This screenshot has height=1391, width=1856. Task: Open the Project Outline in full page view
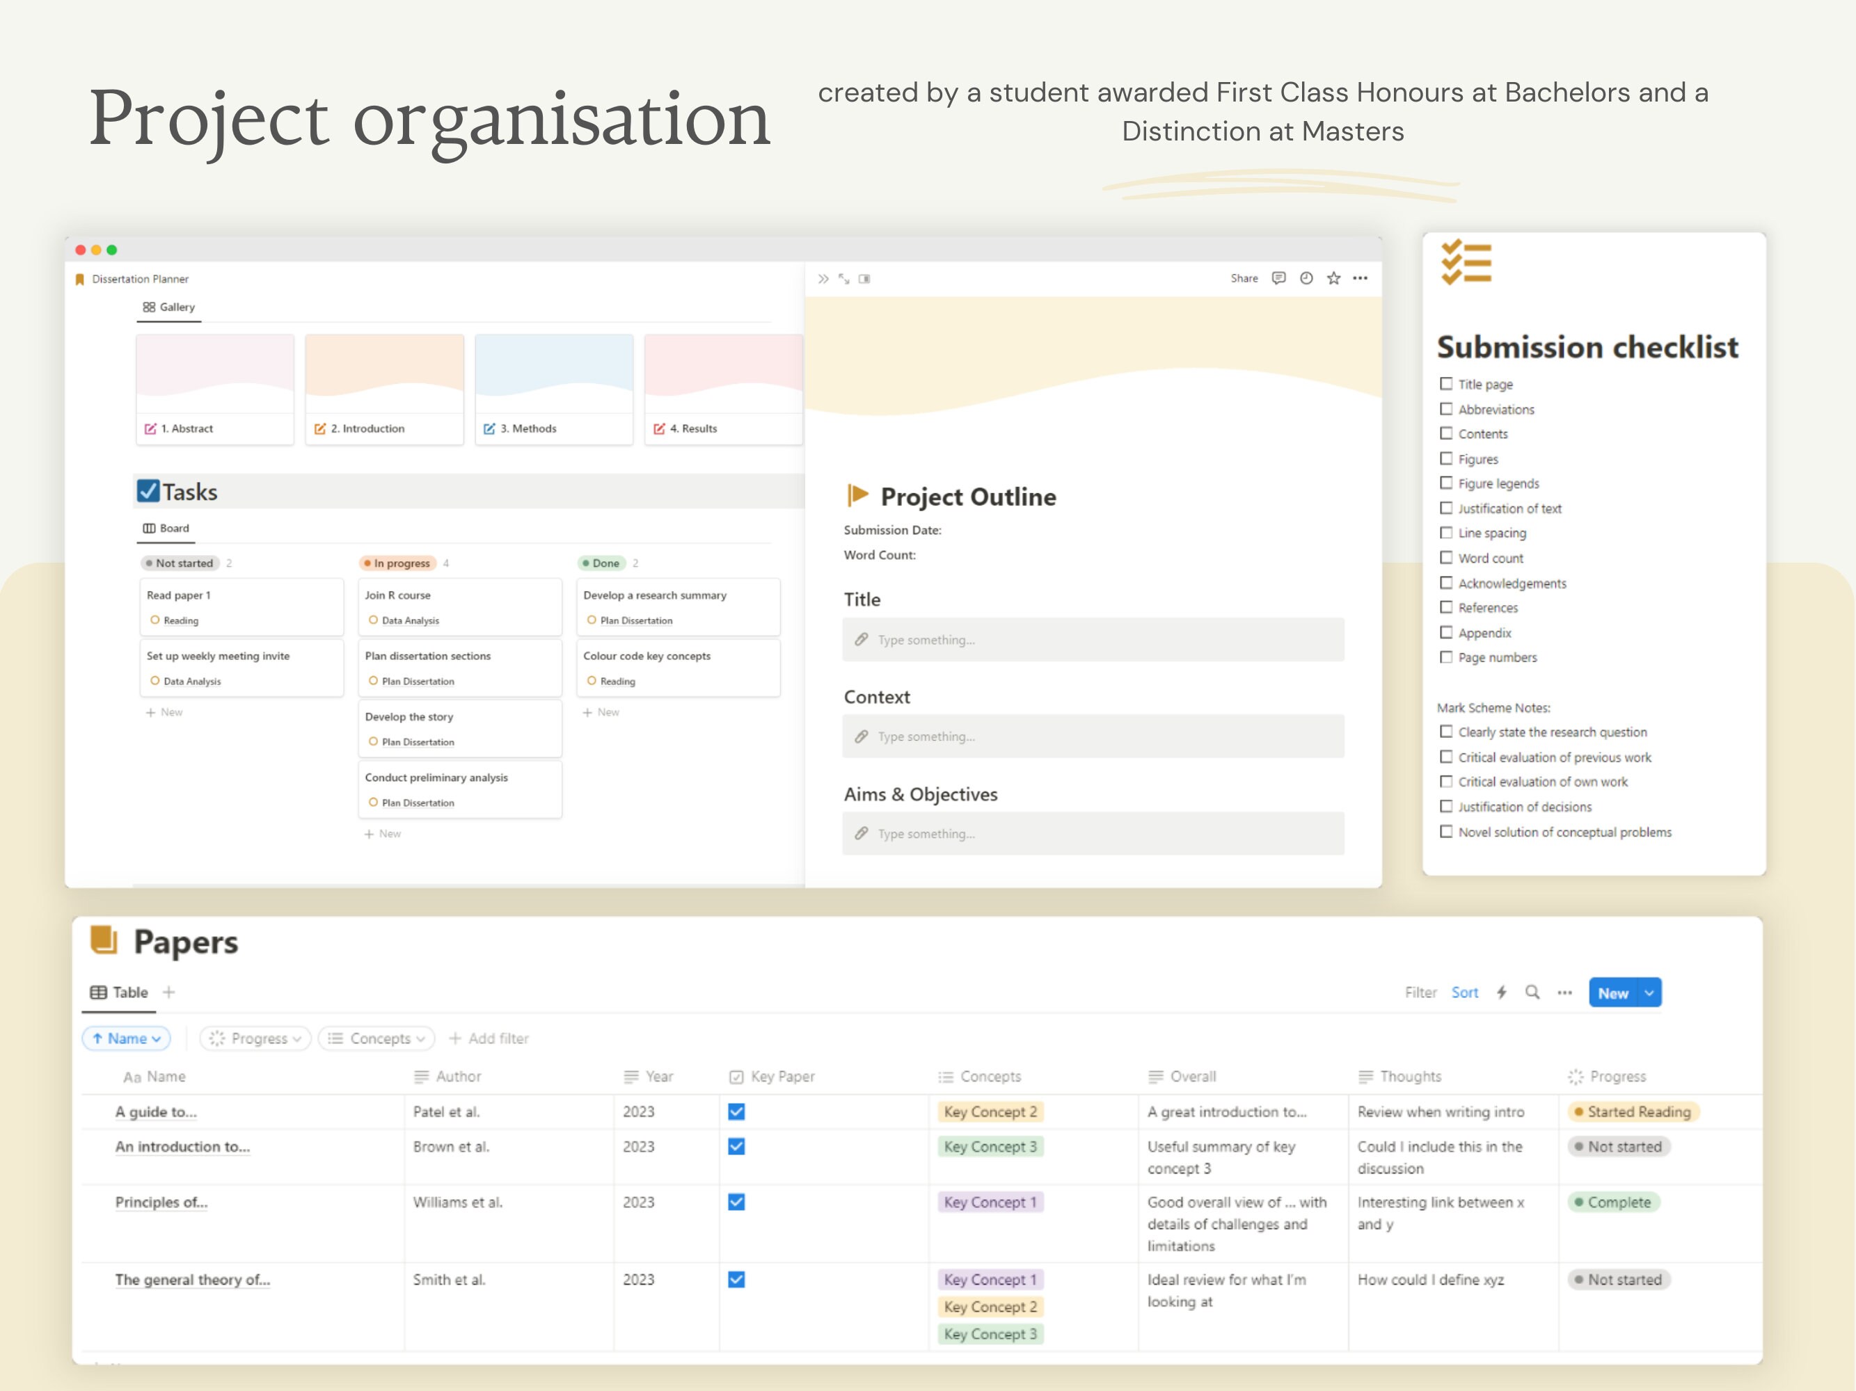tap(843, 278)
